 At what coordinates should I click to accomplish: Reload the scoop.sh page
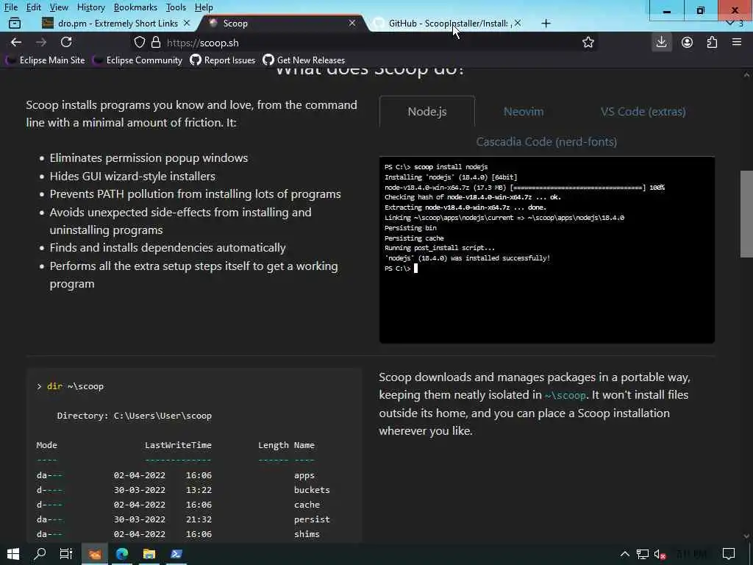pyautogui.click(x=66, y=42)
